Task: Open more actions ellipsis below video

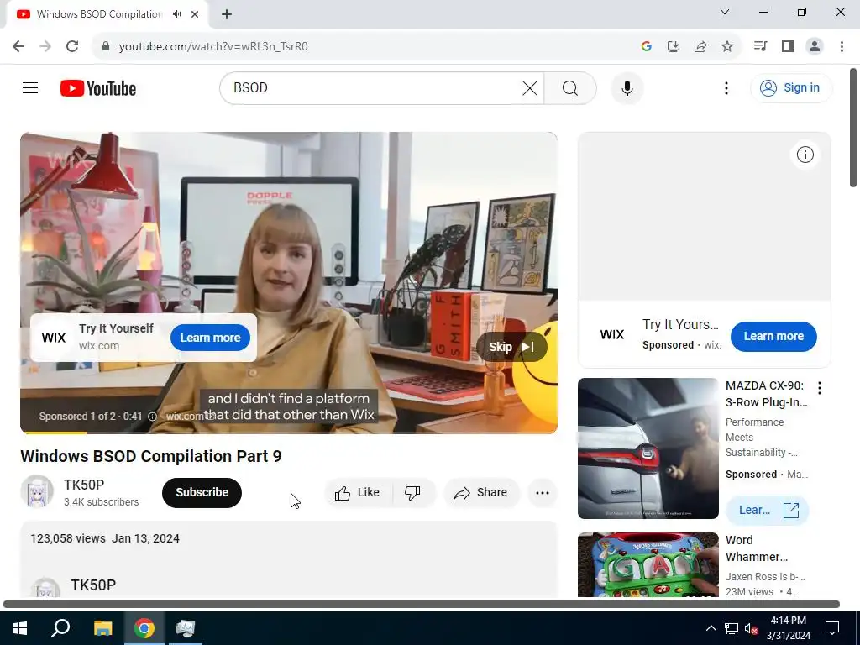Action: click(543, 492)
